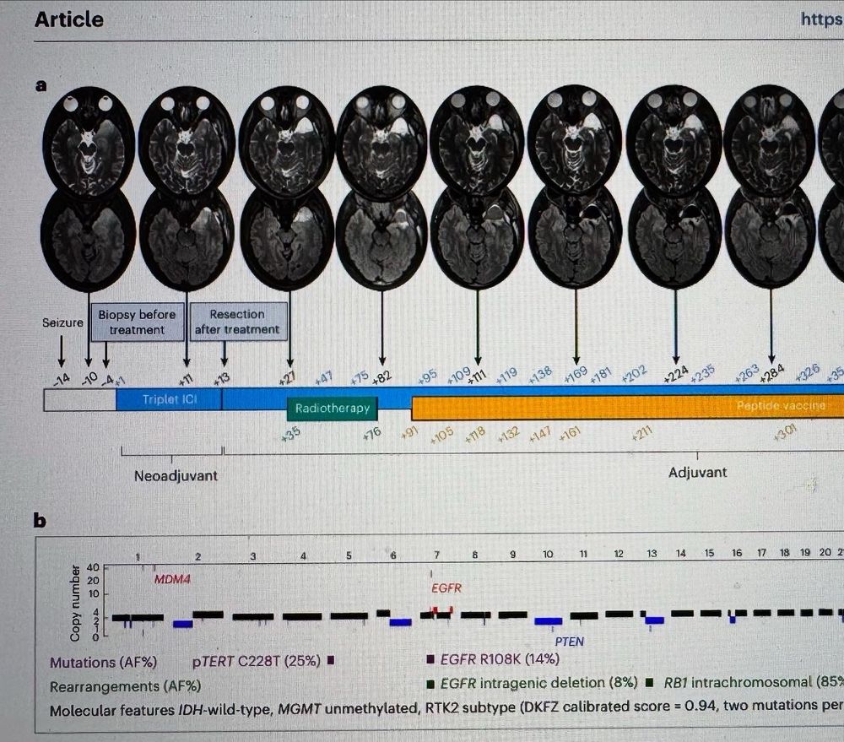Click the +76 radiotherapy end marker
The image size is (844, 742).
tap(372, 433)
